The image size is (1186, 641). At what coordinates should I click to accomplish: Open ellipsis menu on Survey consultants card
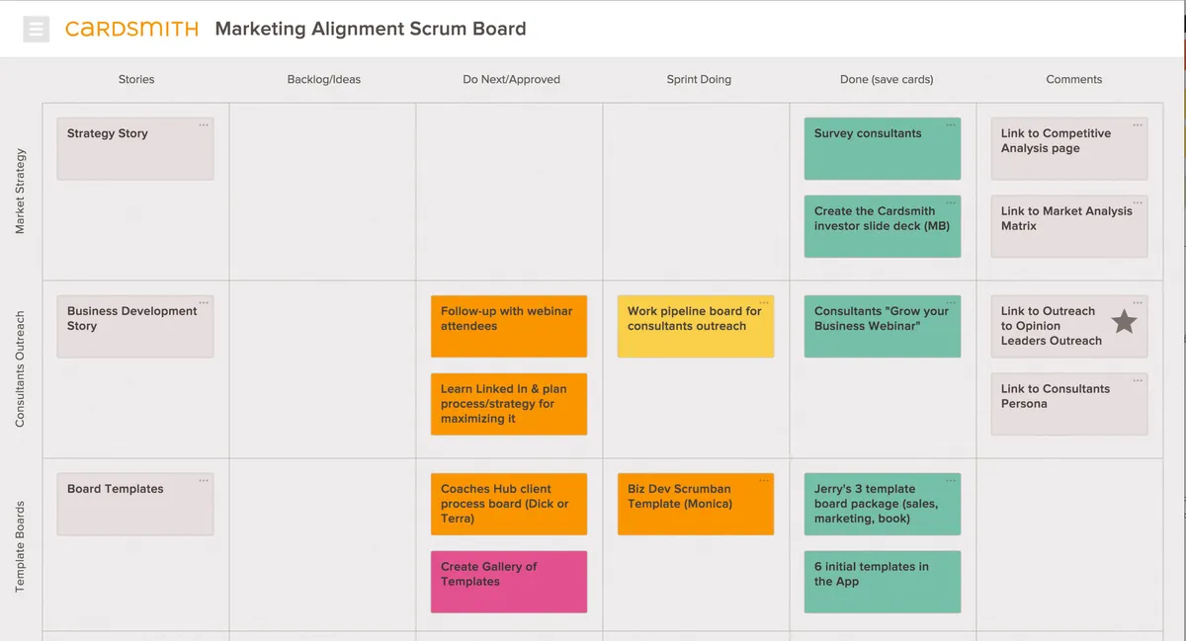point(951,125)
